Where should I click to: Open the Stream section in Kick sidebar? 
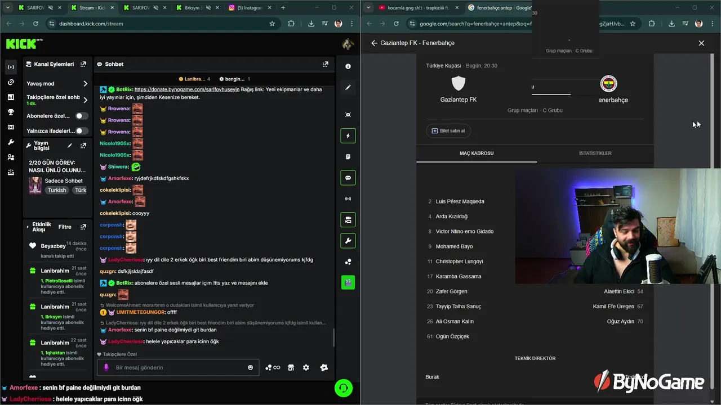pyautogui.click(x=11, y=67)
